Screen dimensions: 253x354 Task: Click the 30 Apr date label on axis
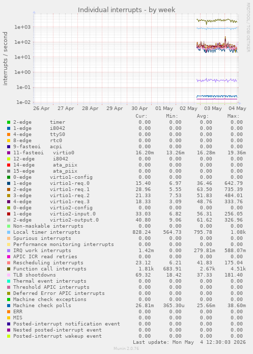click(x=139, y=108)
